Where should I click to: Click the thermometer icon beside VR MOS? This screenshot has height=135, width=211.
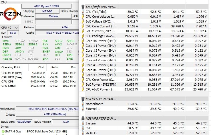[x=83, y=133]
